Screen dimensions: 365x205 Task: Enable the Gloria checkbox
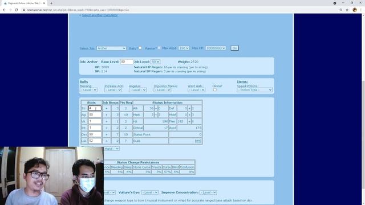[215, 90]
